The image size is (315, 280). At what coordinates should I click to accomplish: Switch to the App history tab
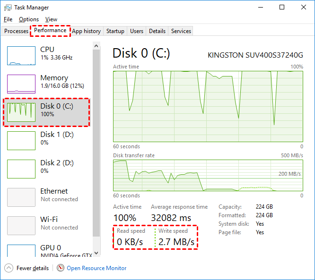86,31
